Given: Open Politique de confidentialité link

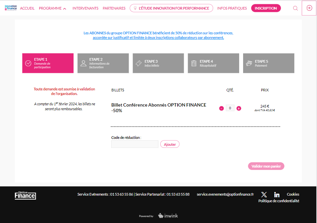Looking at the screenshot, I should (x=279, y=201).
